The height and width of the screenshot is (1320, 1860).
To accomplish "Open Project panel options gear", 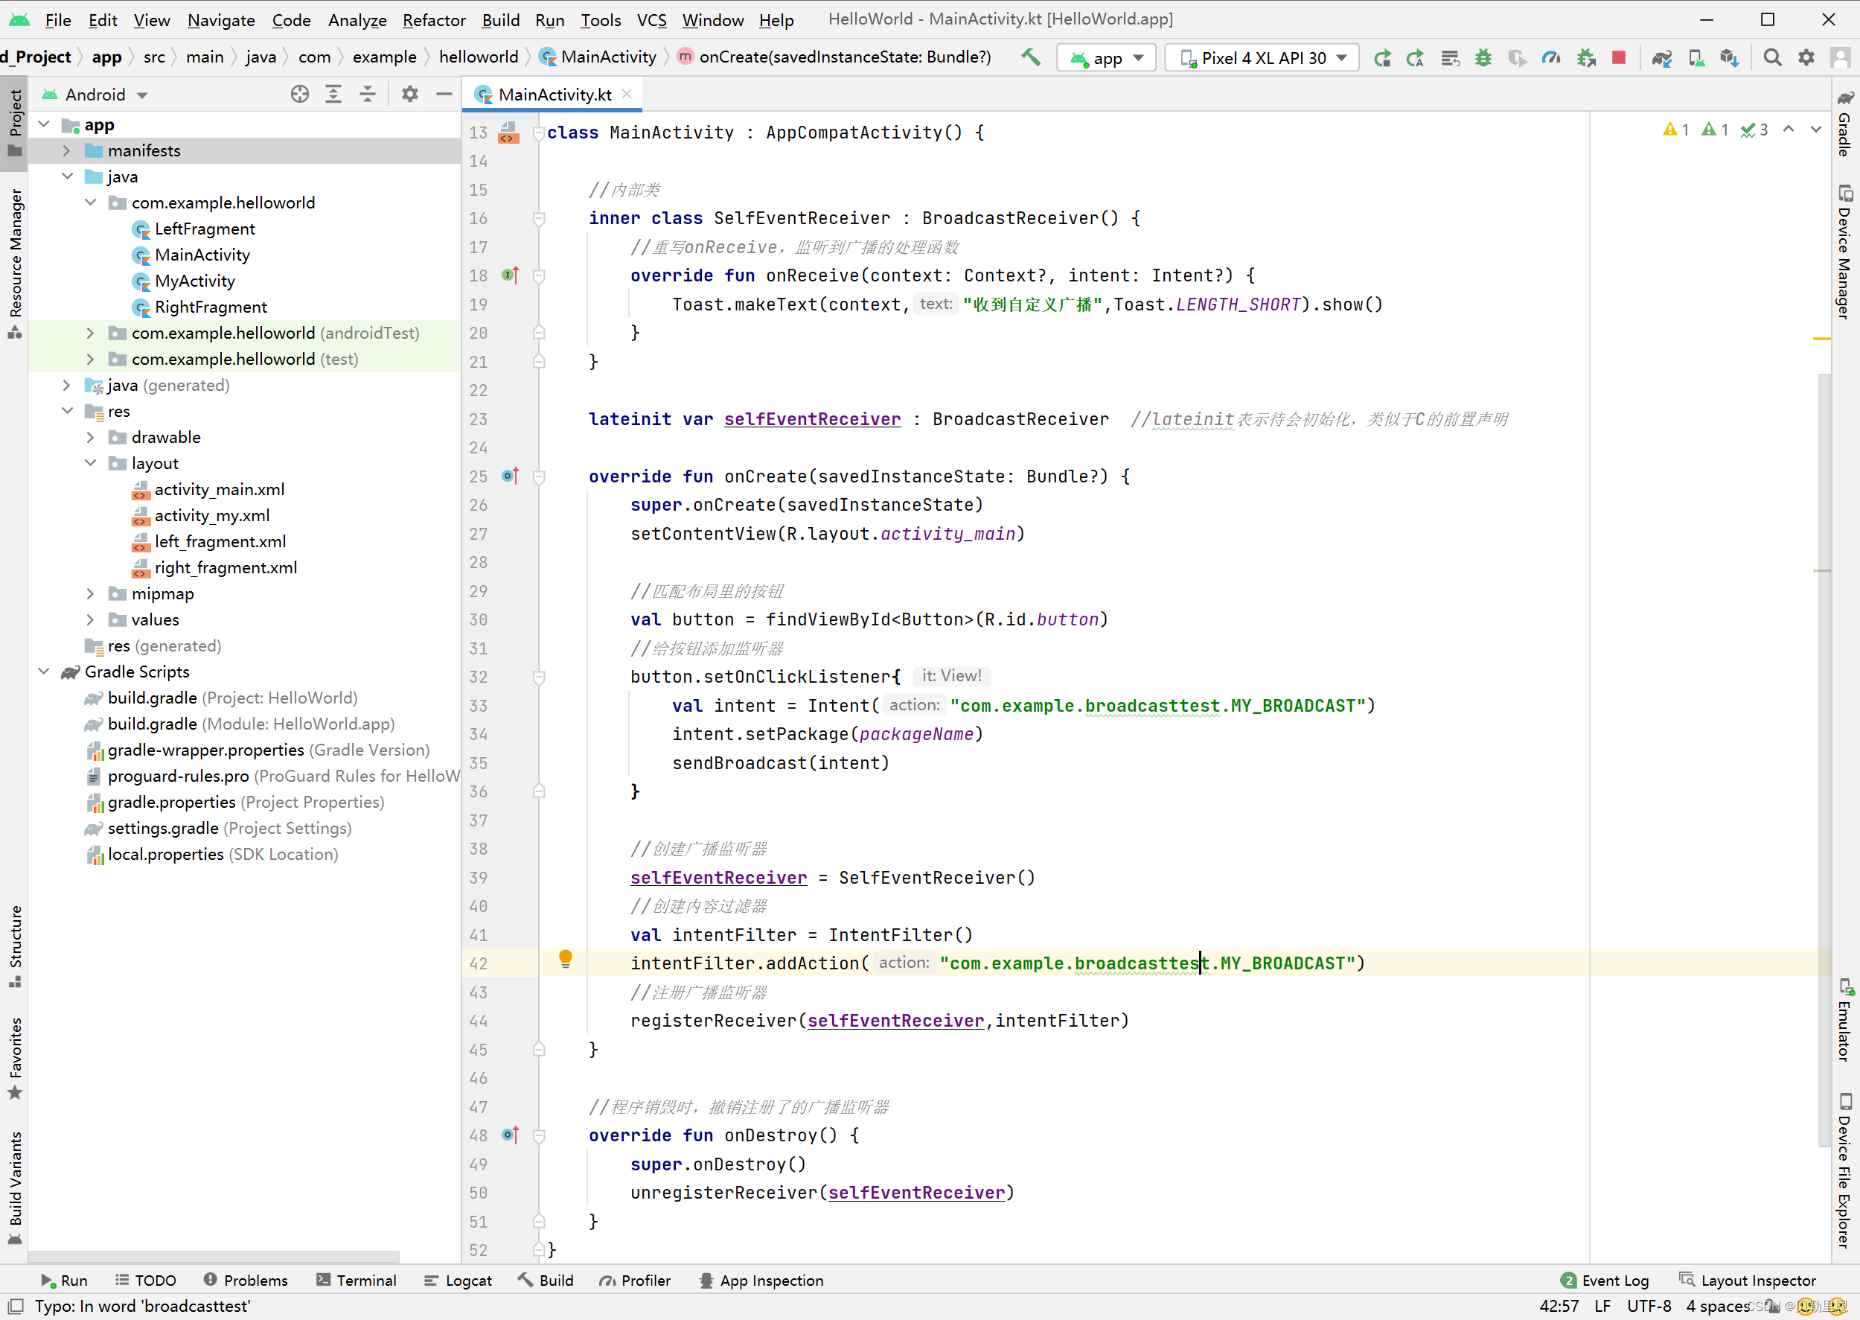I will click(409, 95).
